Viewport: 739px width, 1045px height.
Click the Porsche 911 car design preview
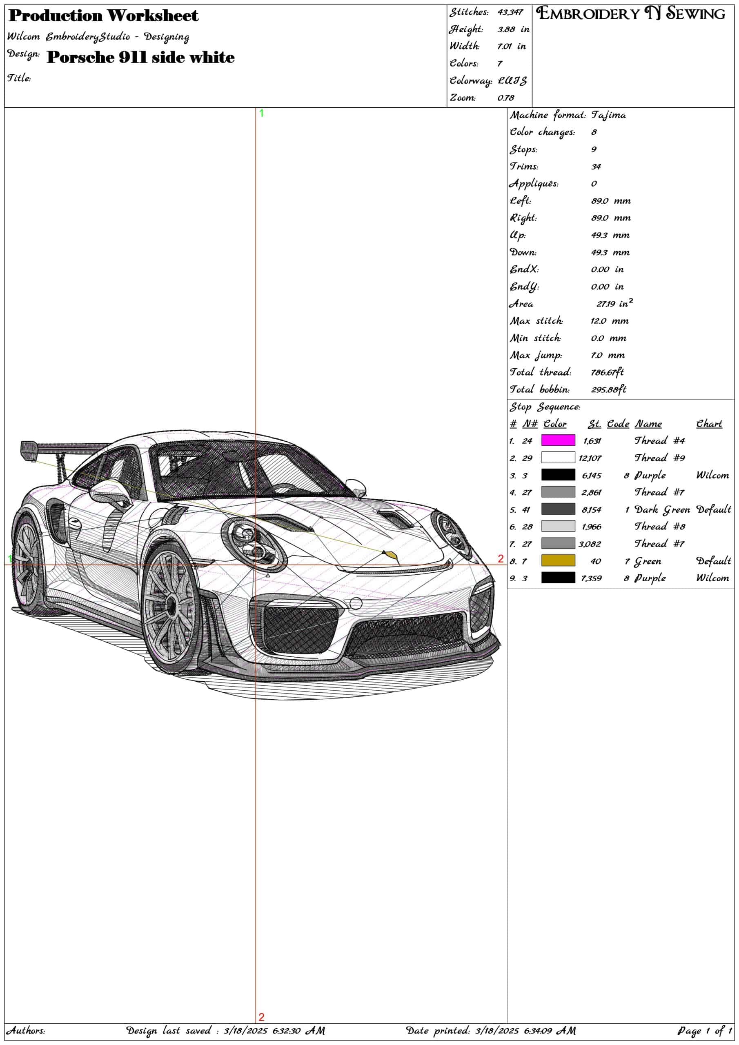point(255,565)
